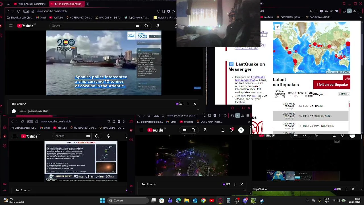Show hidden system tray icons
364x205 pixels.
(307, 200)
